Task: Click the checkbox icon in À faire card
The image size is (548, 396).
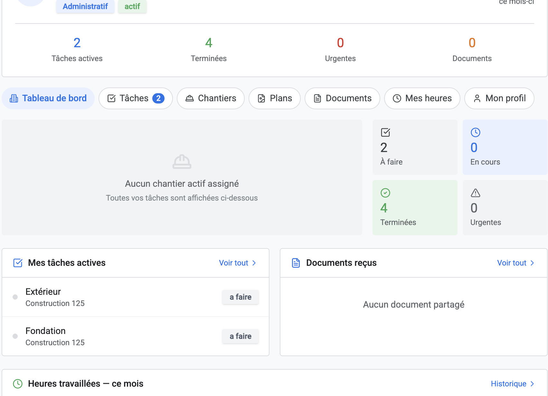Action: coord(385,132)
